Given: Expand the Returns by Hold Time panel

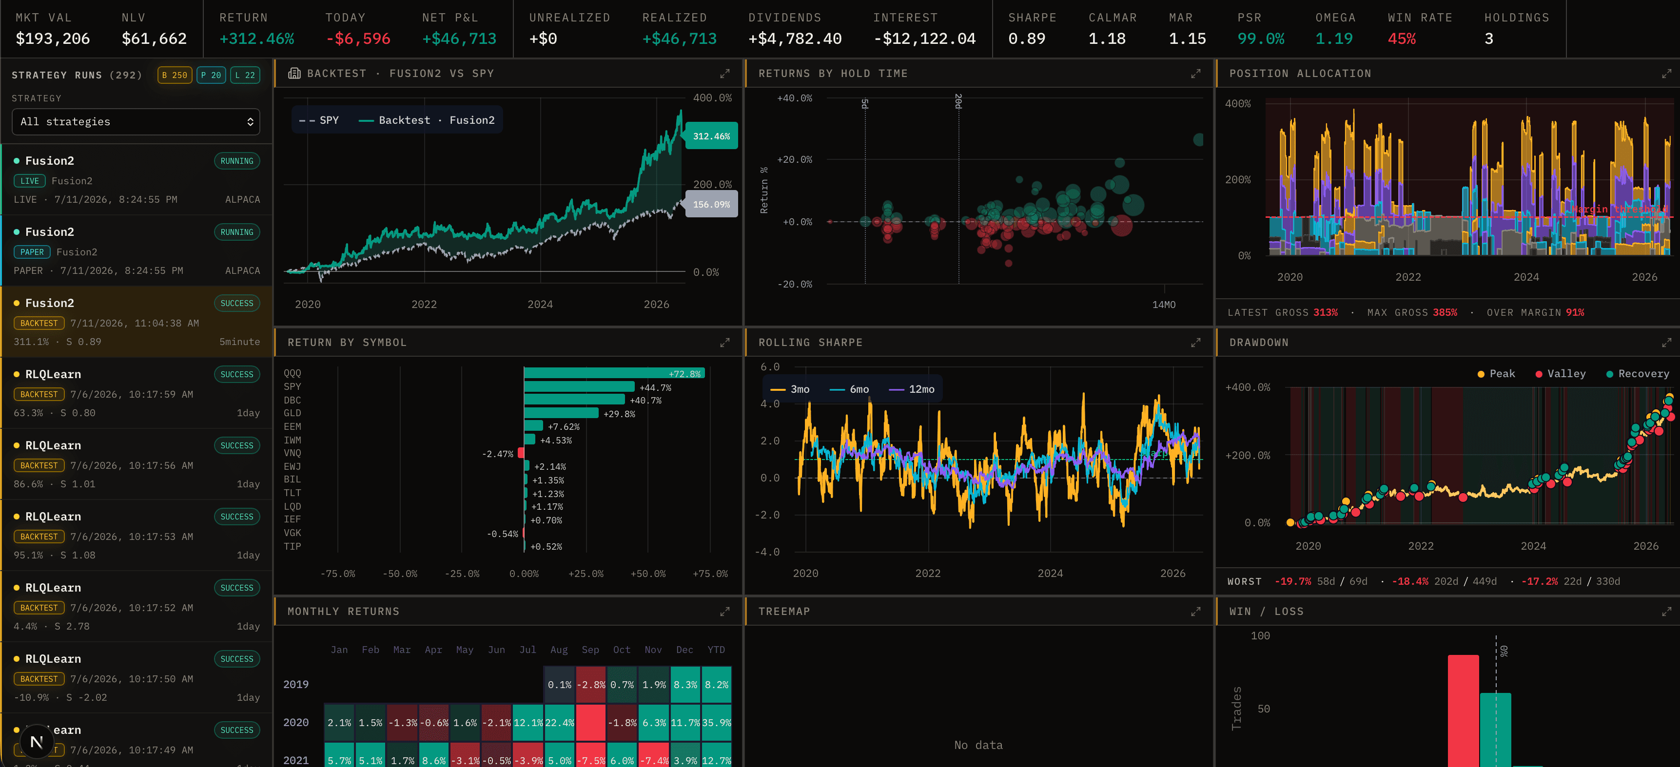Looking at the screenshot, I should tap(1195, 74).
